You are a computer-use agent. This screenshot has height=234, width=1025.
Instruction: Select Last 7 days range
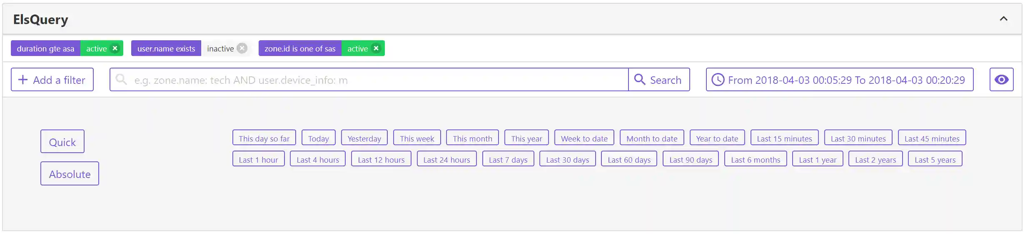(508, 159)
